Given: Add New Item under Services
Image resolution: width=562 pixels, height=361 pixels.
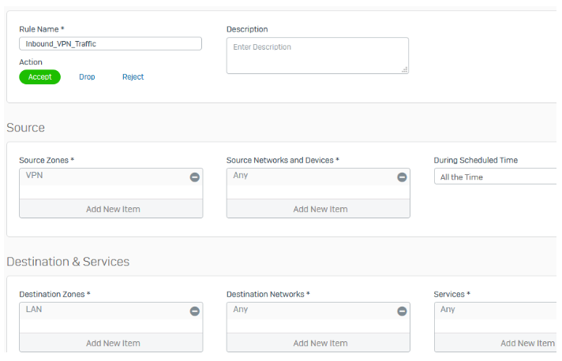Looking at the screenshot, I should (526, 343).
